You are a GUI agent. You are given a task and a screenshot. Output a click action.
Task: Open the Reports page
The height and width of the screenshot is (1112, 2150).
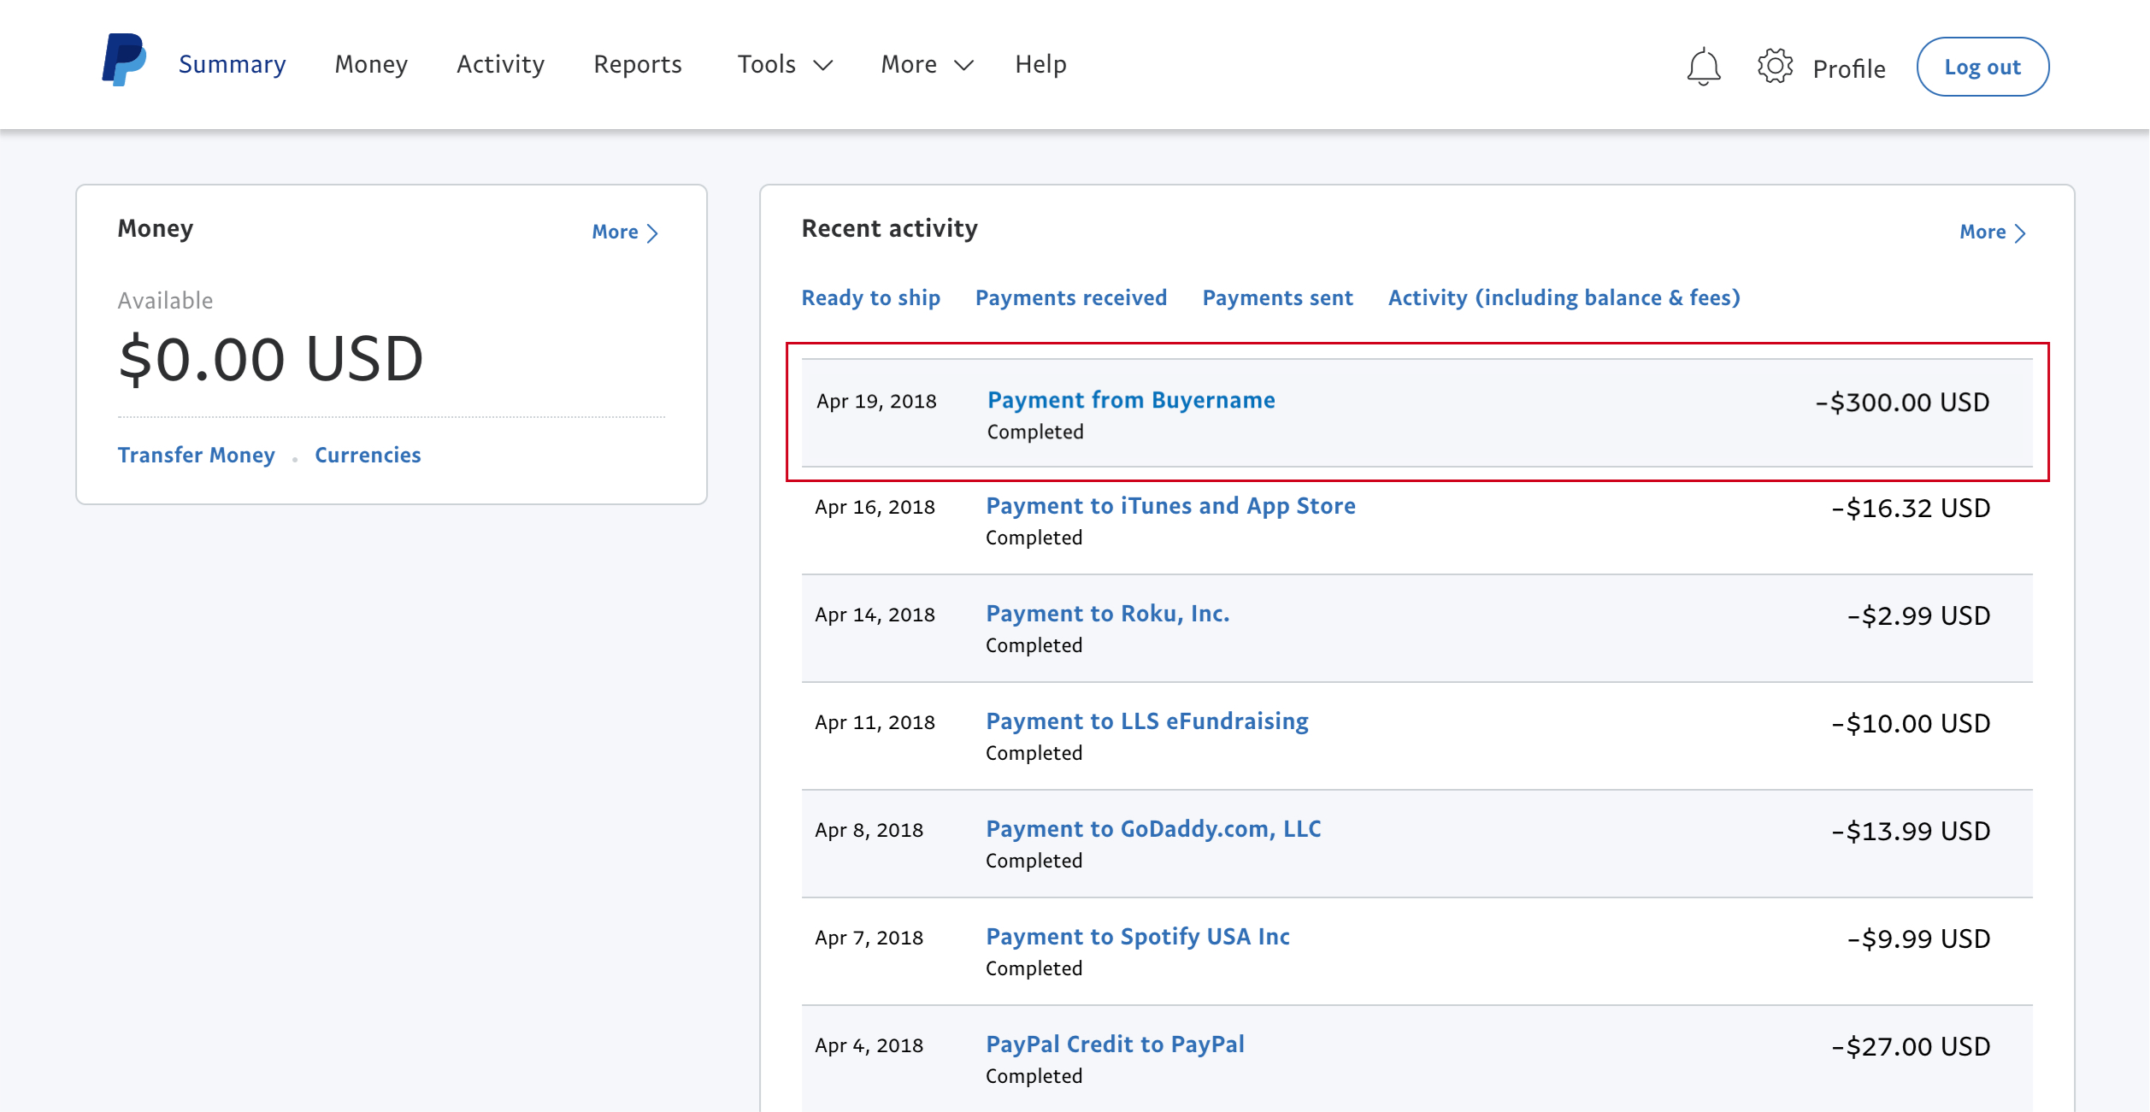tap(638, 65)
